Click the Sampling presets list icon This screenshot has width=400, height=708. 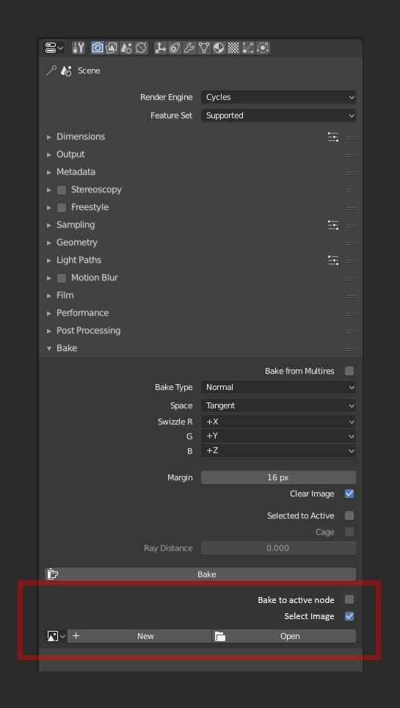pyautogui.click(x=333, y=225)
